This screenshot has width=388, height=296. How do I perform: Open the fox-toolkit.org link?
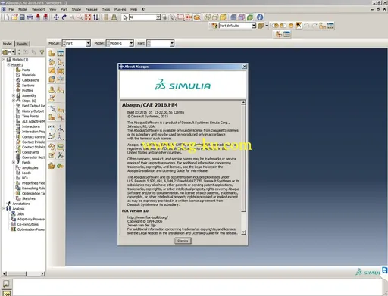point(148,217)
